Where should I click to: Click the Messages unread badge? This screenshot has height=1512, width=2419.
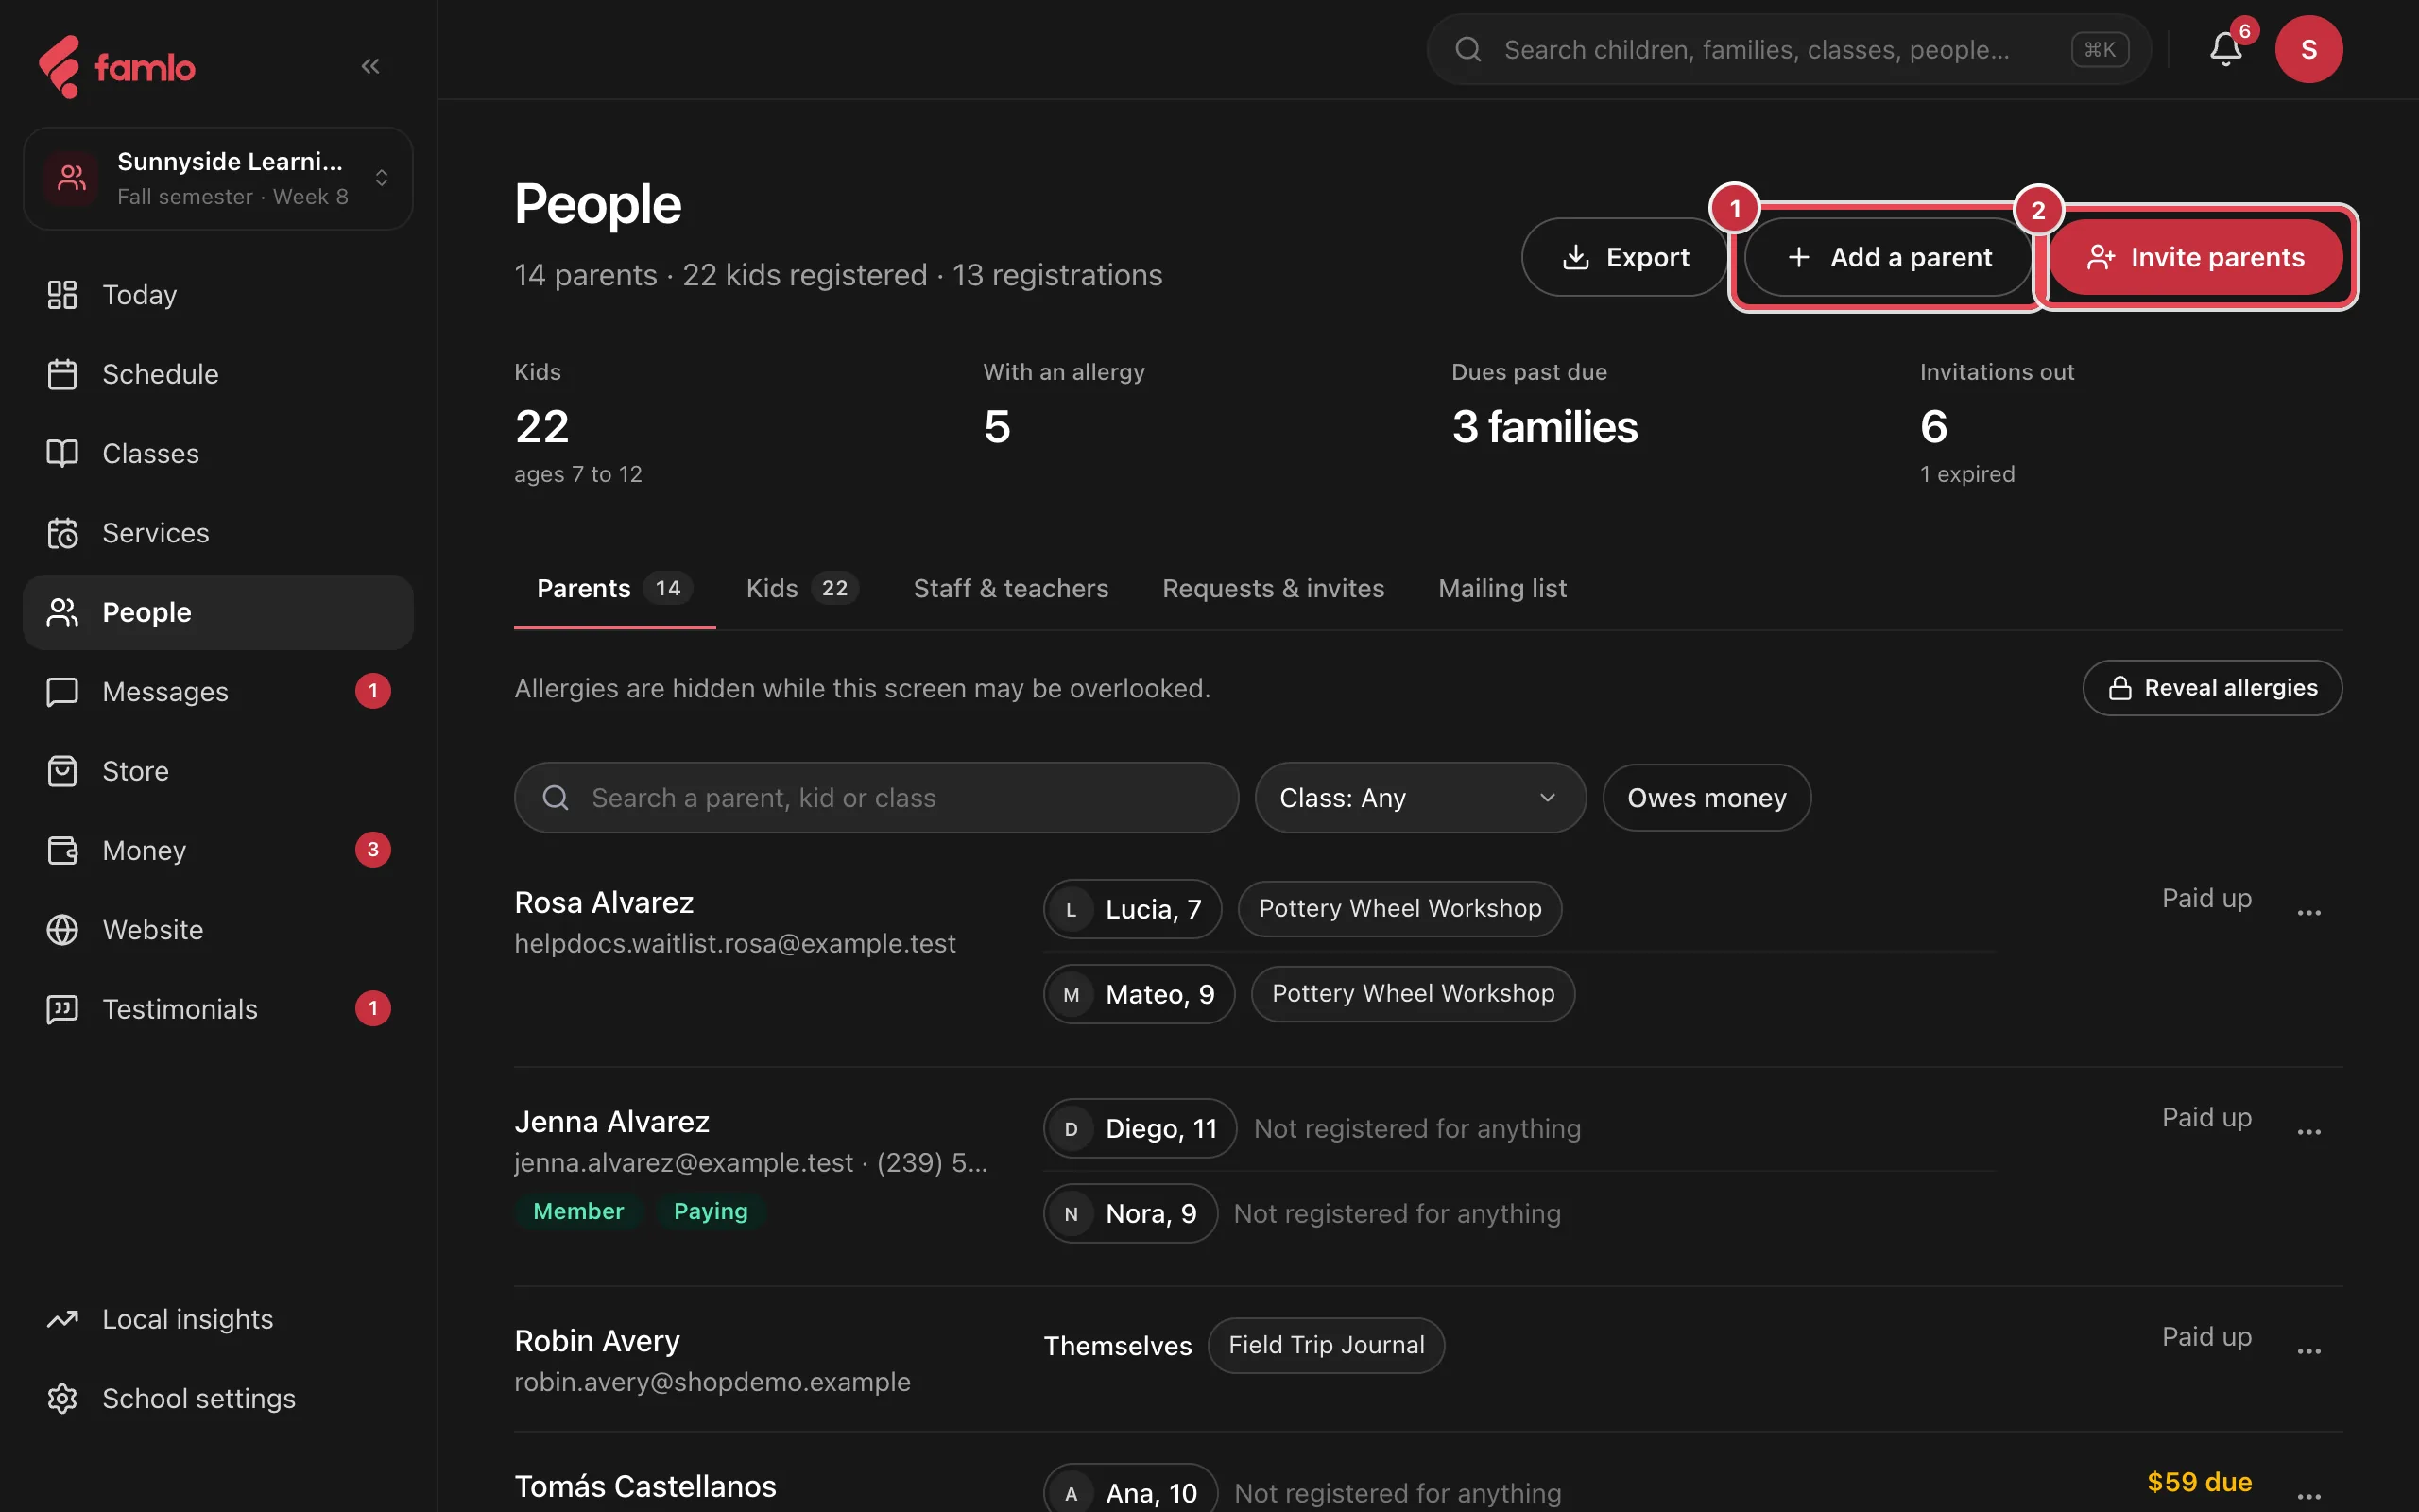coord(373,691)
